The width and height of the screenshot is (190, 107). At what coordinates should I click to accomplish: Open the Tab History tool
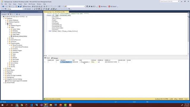point(103,7)
